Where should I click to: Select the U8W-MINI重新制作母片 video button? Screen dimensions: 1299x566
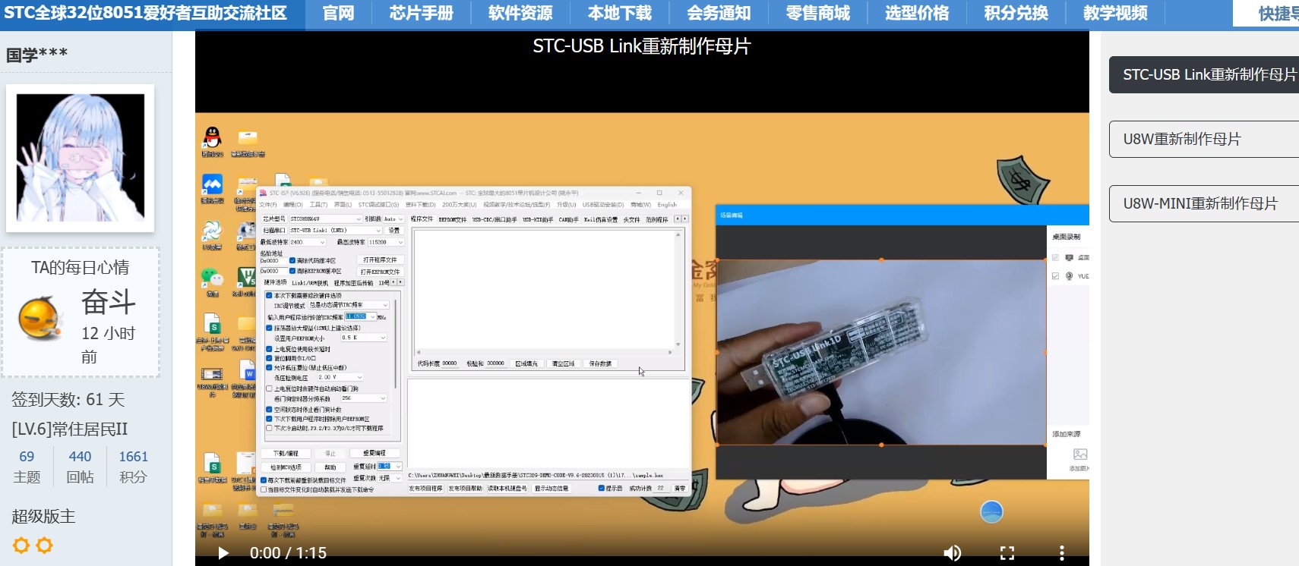click(x=1204, y=204)
